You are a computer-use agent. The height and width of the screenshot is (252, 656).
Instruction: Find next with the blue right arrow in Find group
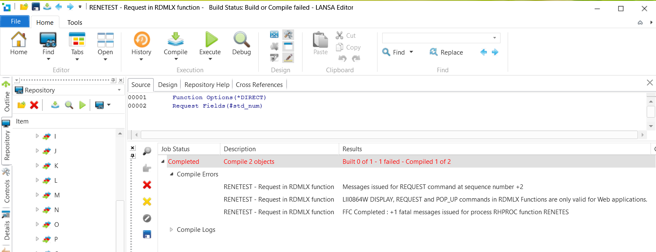(x=495, y=52)
